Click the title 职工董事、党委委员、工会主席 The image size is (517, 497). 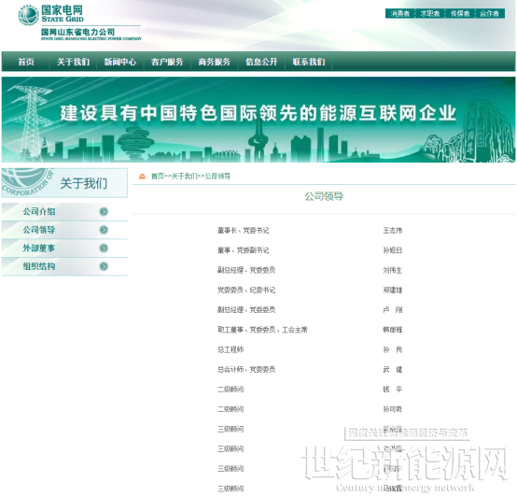pos(262,330)
